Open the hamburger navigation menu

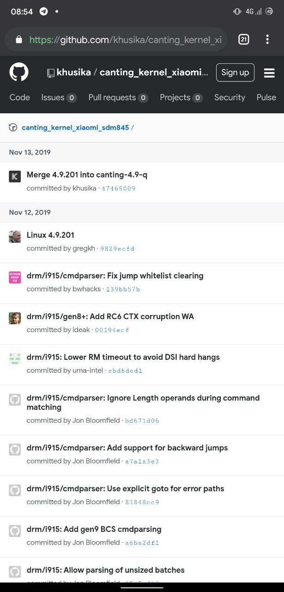[x=269, y=73]
